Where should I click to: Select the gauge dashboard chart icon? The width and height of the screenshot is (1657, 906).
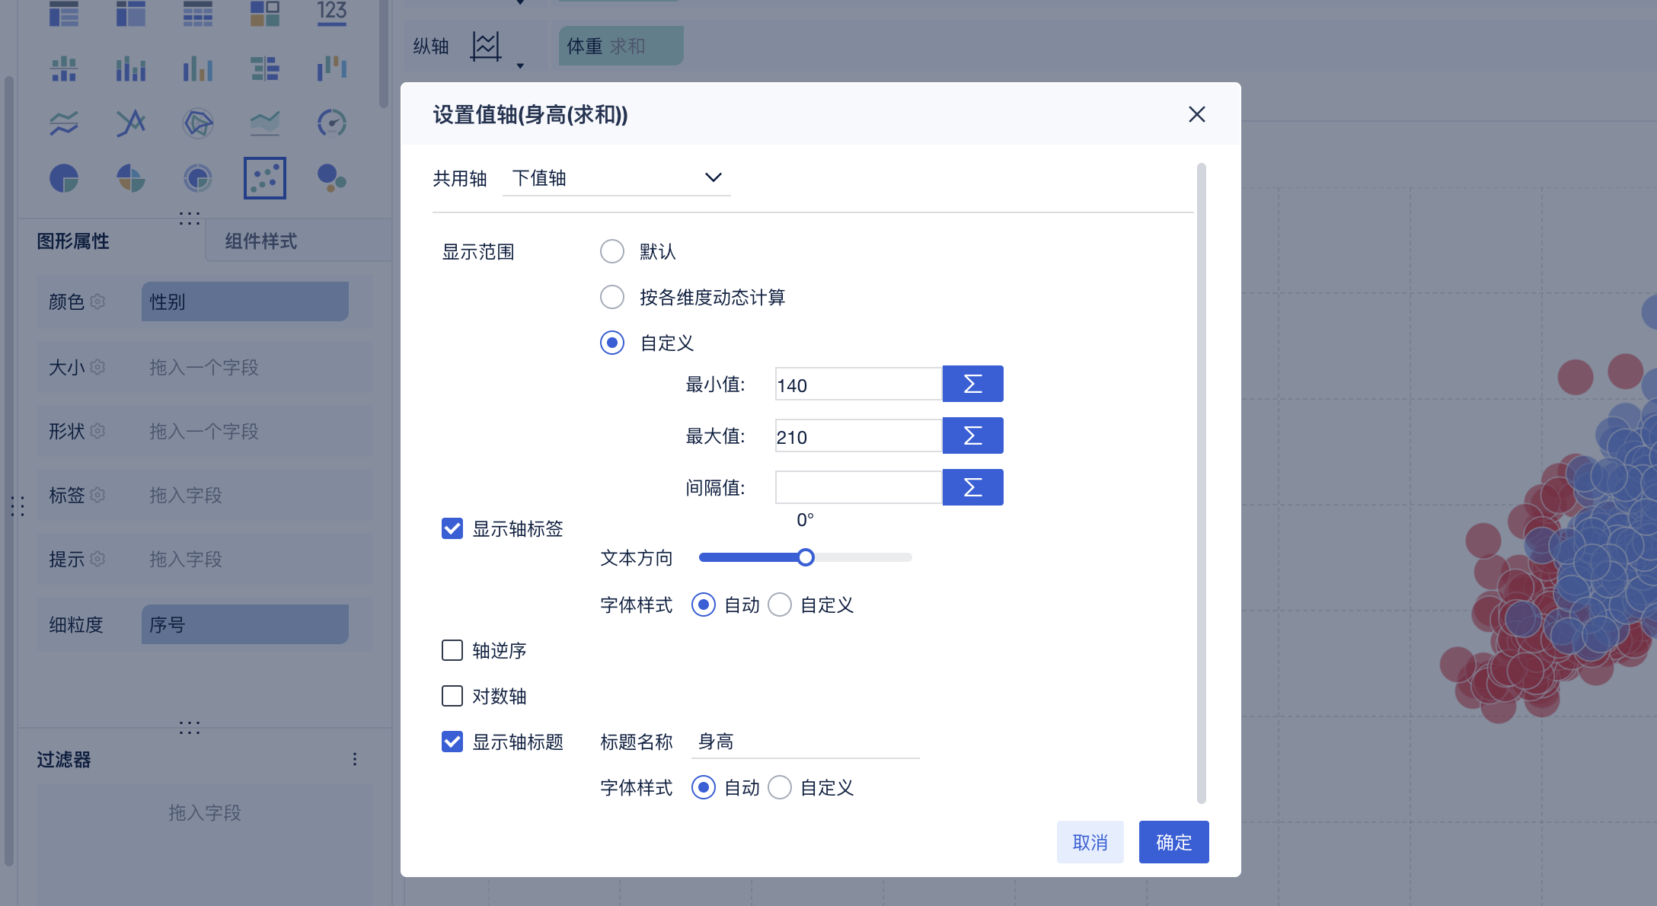(x=331, y=123)
